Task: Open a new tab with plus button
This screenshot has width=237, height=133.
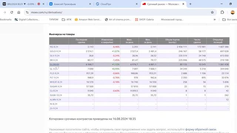Action: (x=190, y=4)
